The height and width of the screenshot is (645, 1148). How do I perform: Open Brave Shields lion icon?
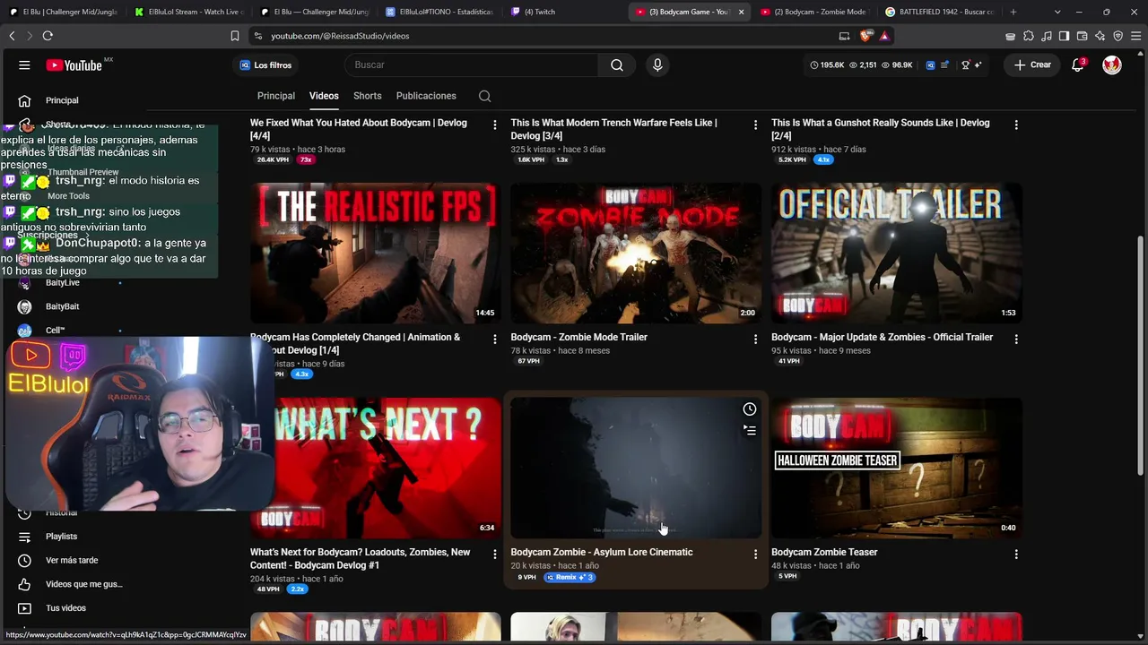(865, 36)
